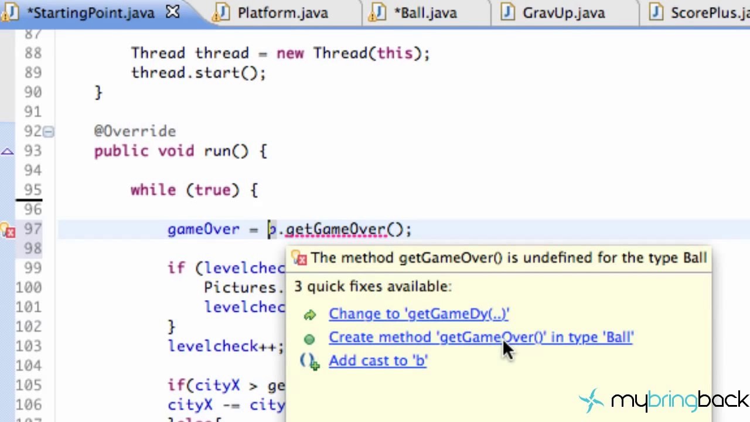
Task: Click the cast icon beside Add cast fix
Action: click(x=309, y=362)
